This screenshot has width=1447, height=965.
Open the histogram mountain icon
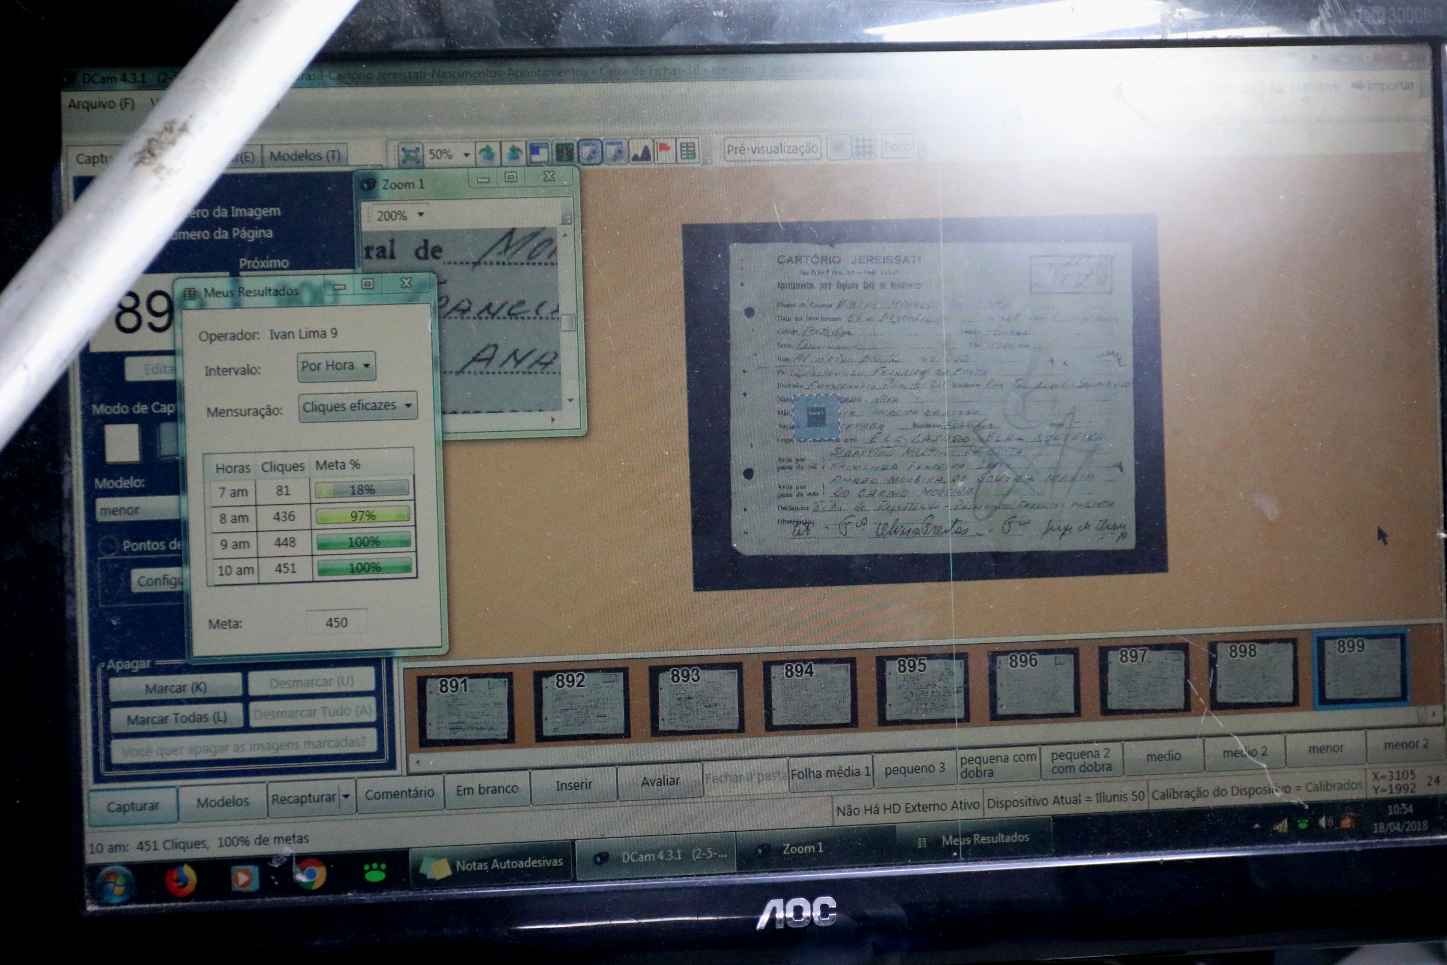click(641, 151)
